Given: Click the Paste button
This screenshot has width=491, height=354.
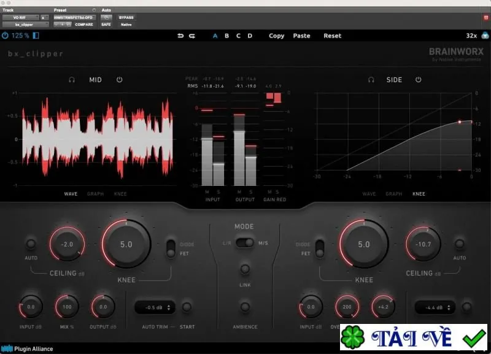Looking at the screenshot, I should coord(301,36).
